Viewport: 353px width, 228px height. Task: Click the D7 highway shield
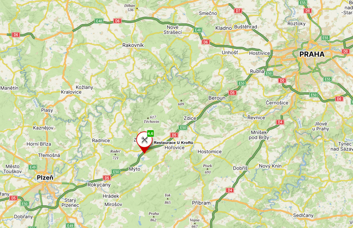click(238, 11)
